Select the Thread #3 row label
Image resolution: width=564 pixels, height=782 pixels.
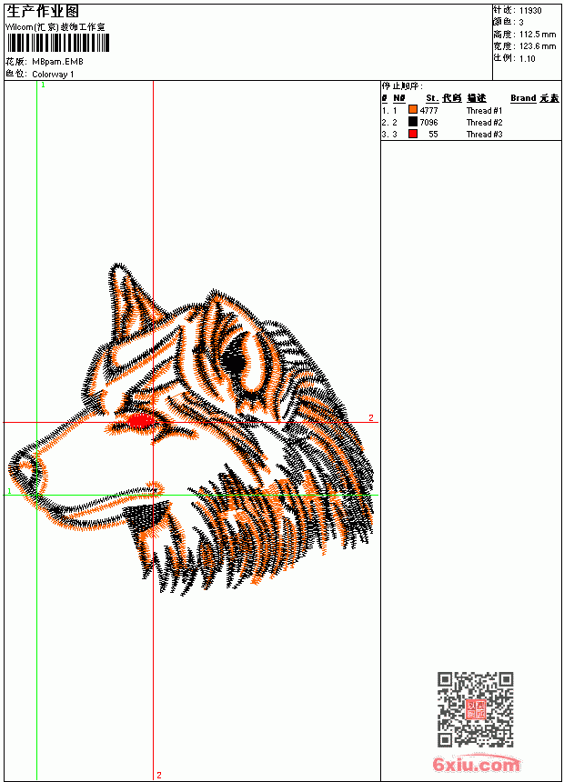point(484,135)
